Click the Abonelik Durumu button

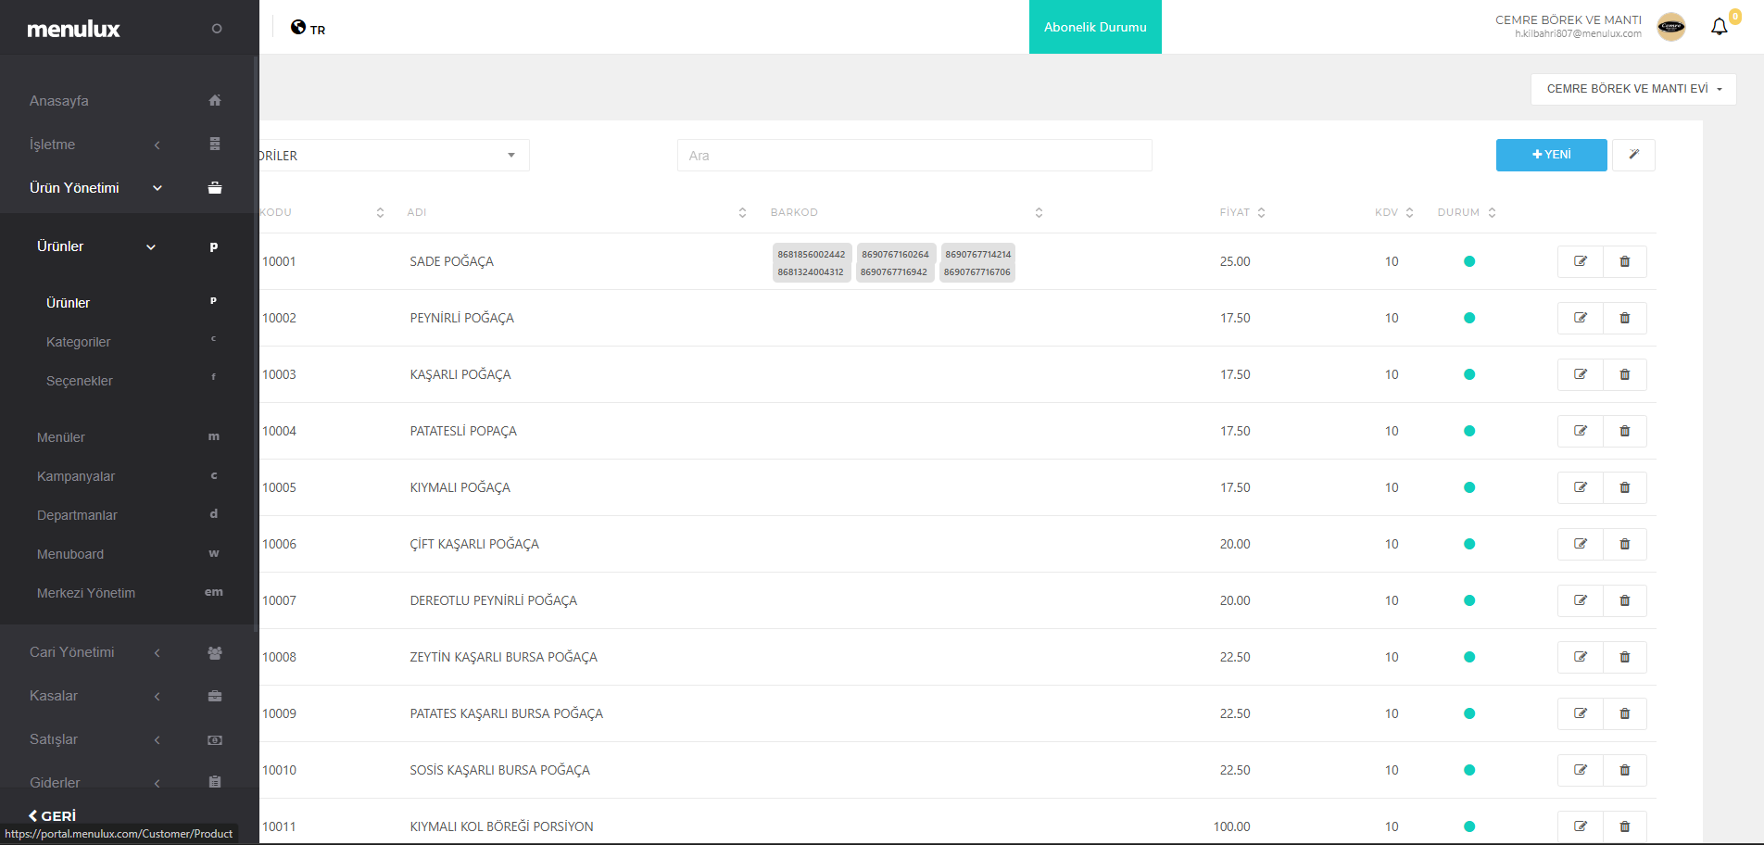[x=1095, y=27]
